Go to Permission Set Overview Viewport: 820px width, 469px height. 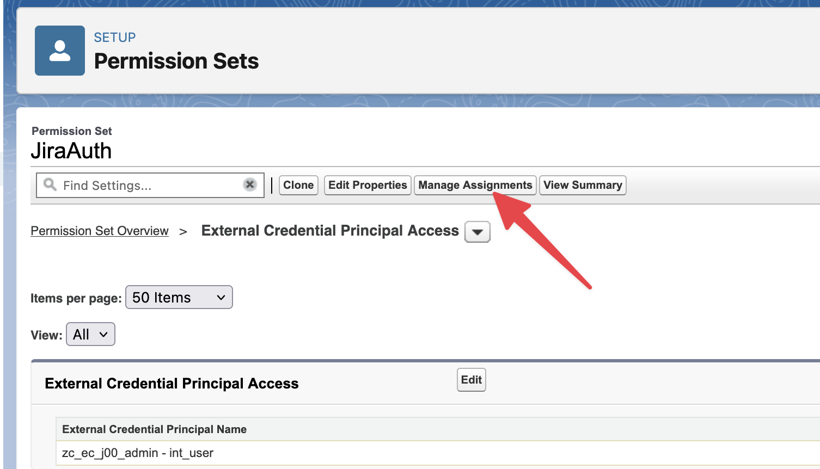(x=100, y=231)
